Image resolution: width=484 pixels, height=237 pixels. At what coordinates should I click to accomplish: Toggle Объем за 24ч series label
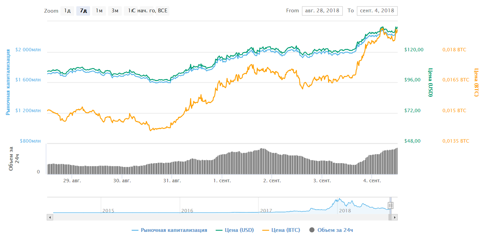tap(335, 230)
